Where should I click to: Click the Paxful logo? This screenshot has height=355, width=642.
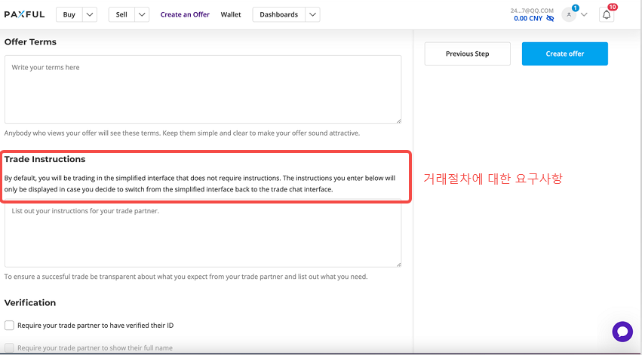[24, 15]
